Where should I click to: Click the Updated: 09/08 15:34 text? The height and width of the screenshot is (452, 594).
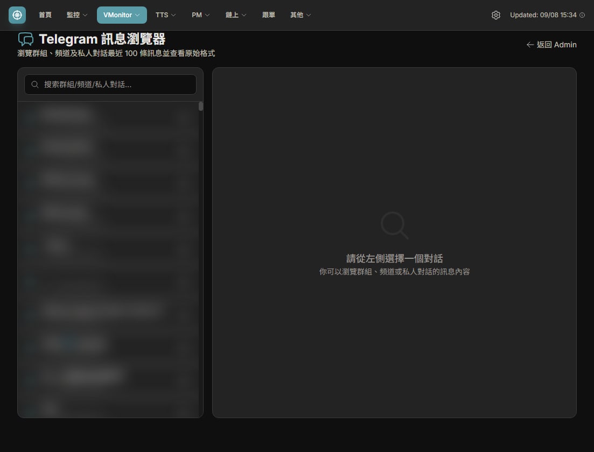coord(543,15)
